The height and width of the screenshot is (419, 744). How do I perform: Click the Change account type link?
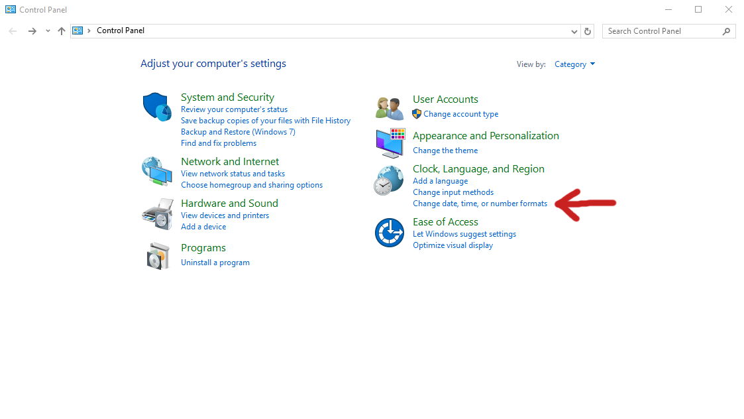click(460, 114)
